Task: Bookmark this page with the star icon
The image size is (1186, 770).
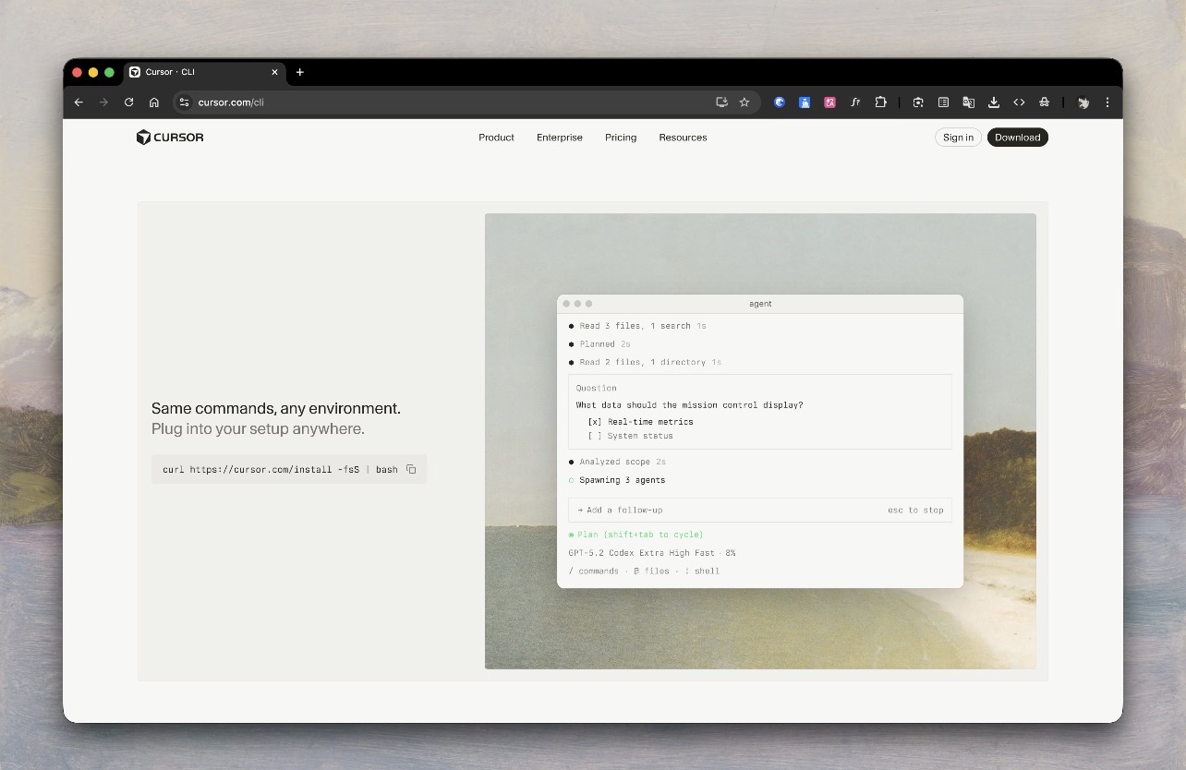Action: coord(744,102)
